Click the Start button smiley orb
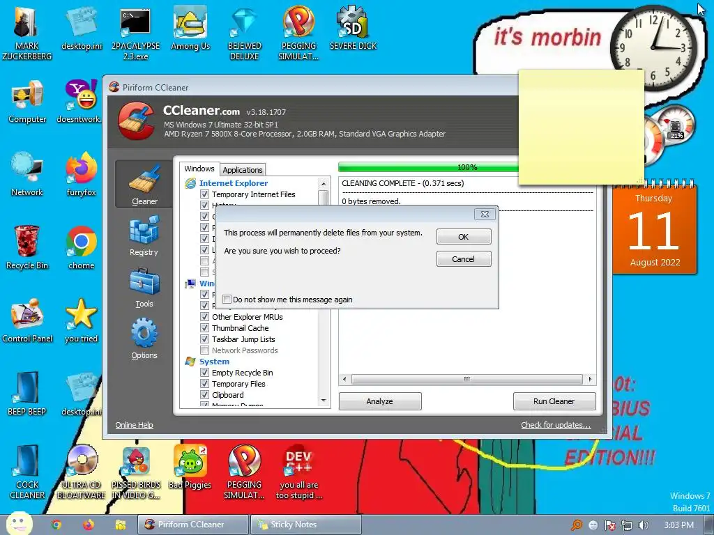714x535 pixels. (x=19, y=523)
